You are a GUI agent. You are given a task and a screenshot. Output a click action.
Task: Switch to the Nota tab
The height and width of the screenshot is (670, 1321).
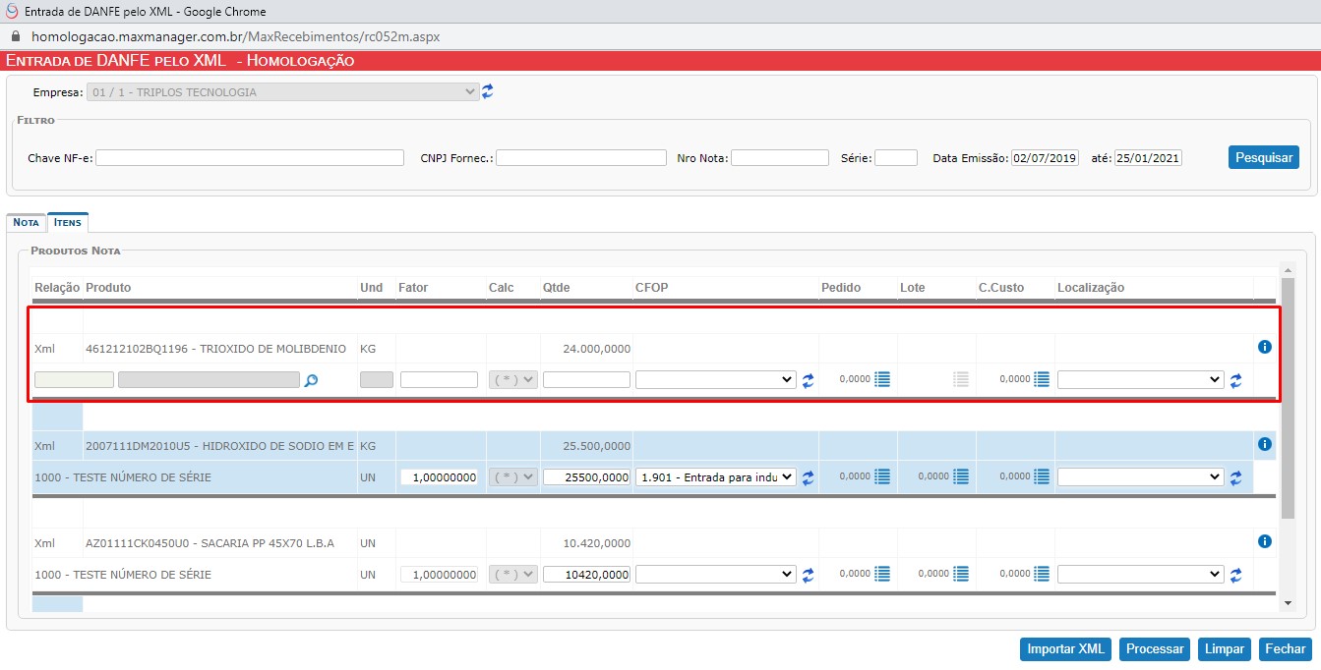[x=26, y=223]
